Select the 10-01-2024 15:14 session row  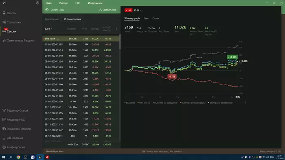[x=81, y=50]
